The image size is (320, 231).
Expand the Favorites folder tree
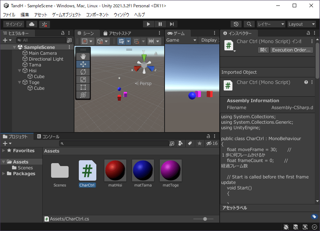click(x=4, y=151)
